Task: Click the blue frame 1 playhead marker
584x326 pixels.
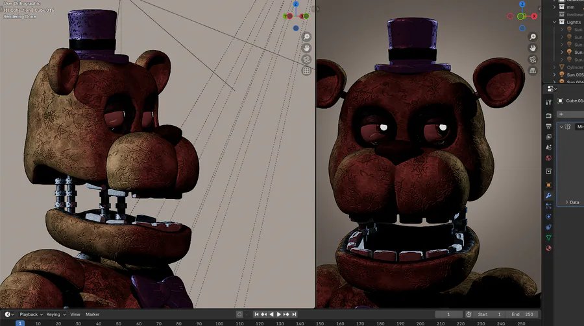Action: click(x=20, y=323)
